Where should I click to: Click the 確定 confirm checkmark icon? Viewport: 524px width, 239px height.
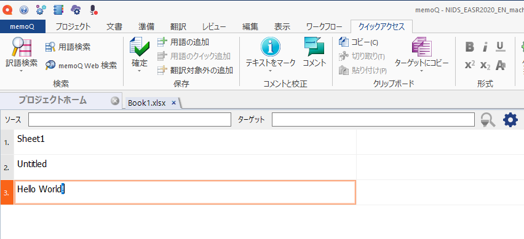(140, 47)
